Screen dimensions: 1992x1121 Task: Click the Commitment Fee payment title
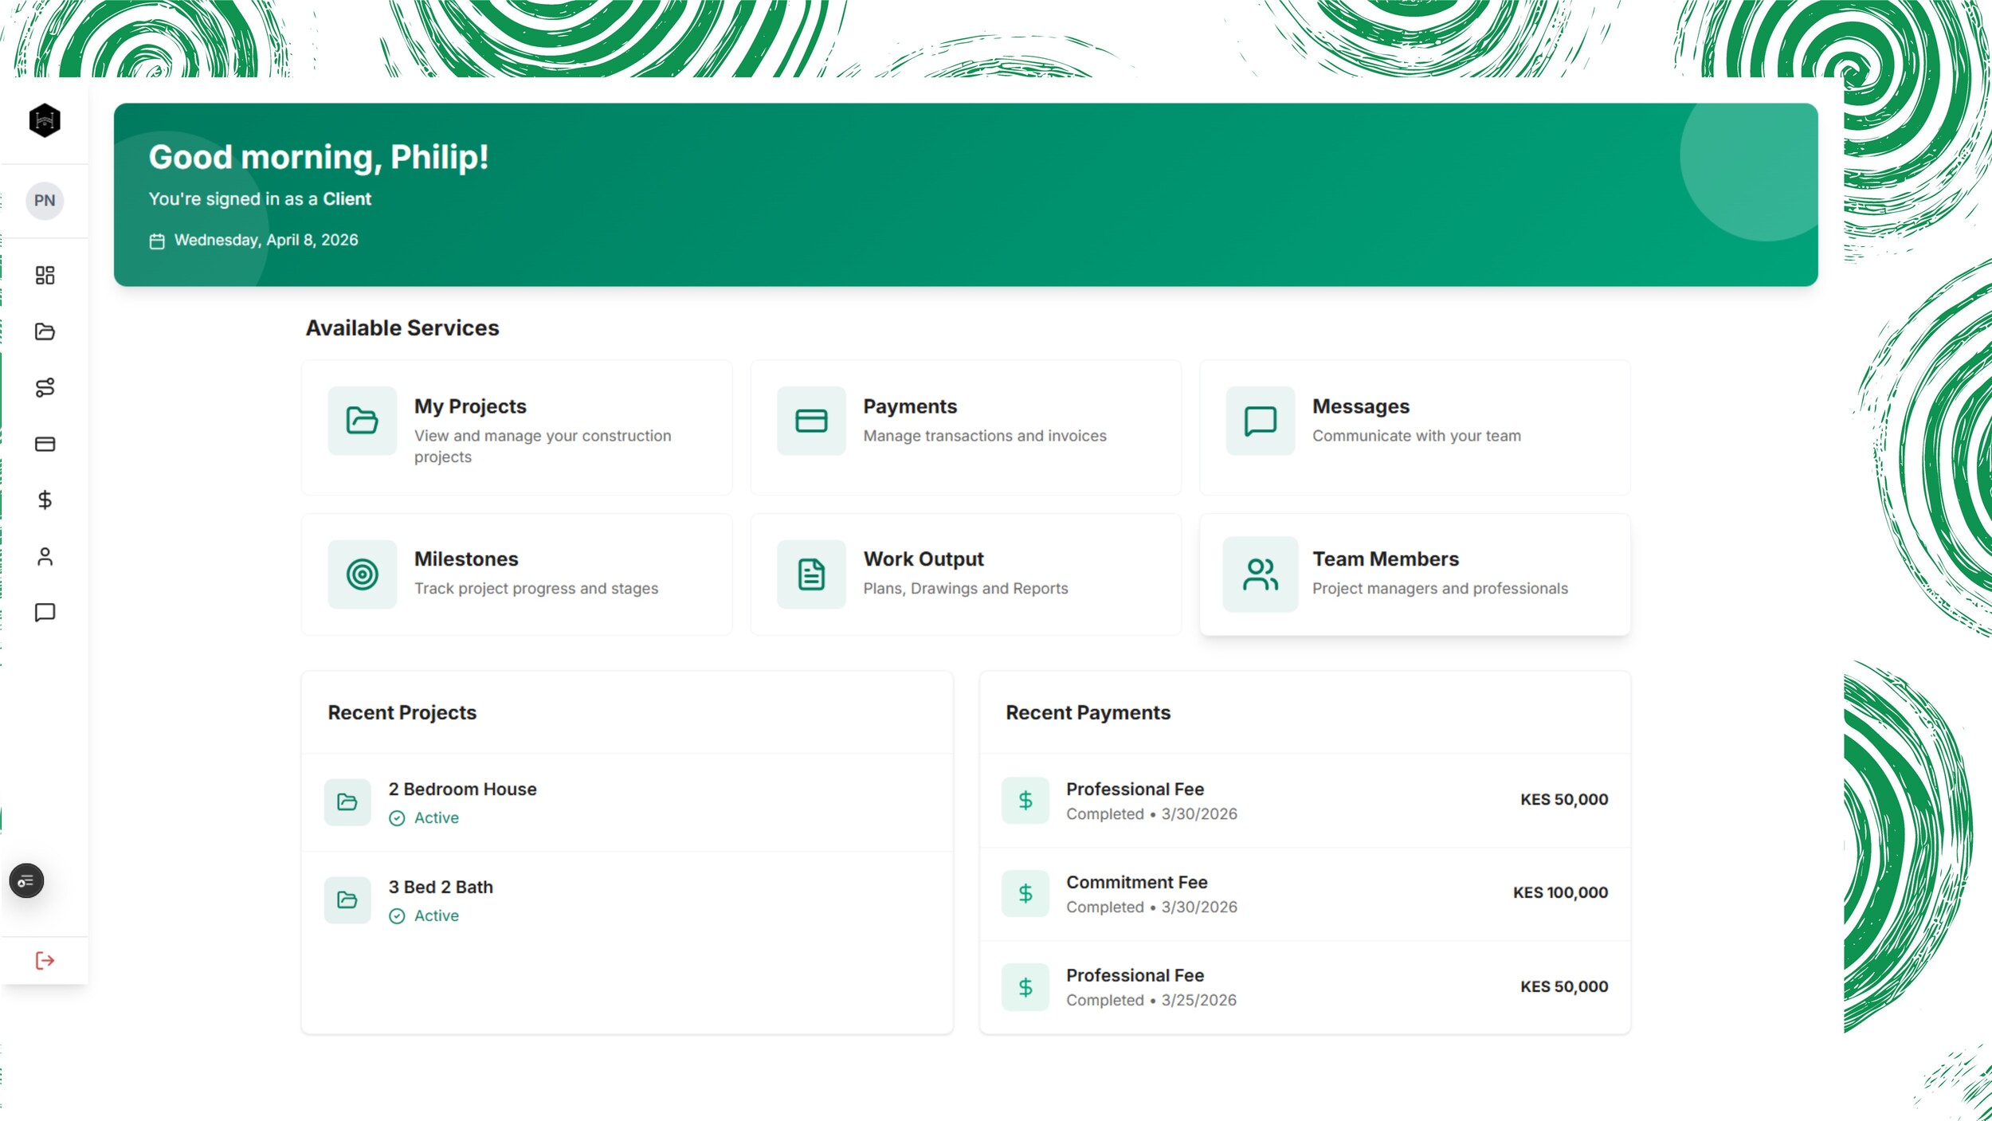[1137, 882]
